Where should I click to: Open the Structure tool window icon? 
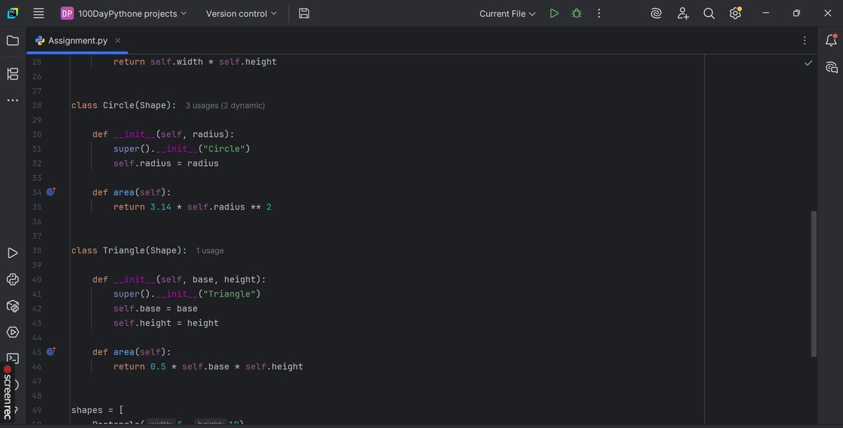pyautogui.click(x=13, y=74)
